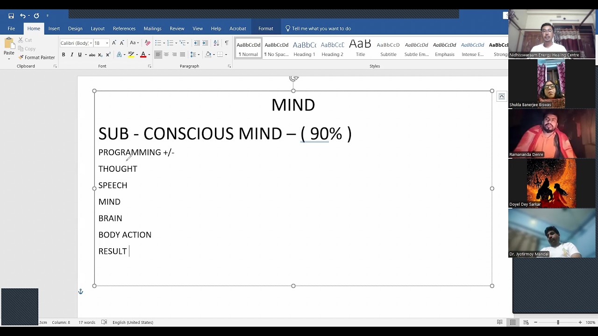Apply multilevel list formatting
This screenshot has height=336, width=598.
click(x=183, y=43)
